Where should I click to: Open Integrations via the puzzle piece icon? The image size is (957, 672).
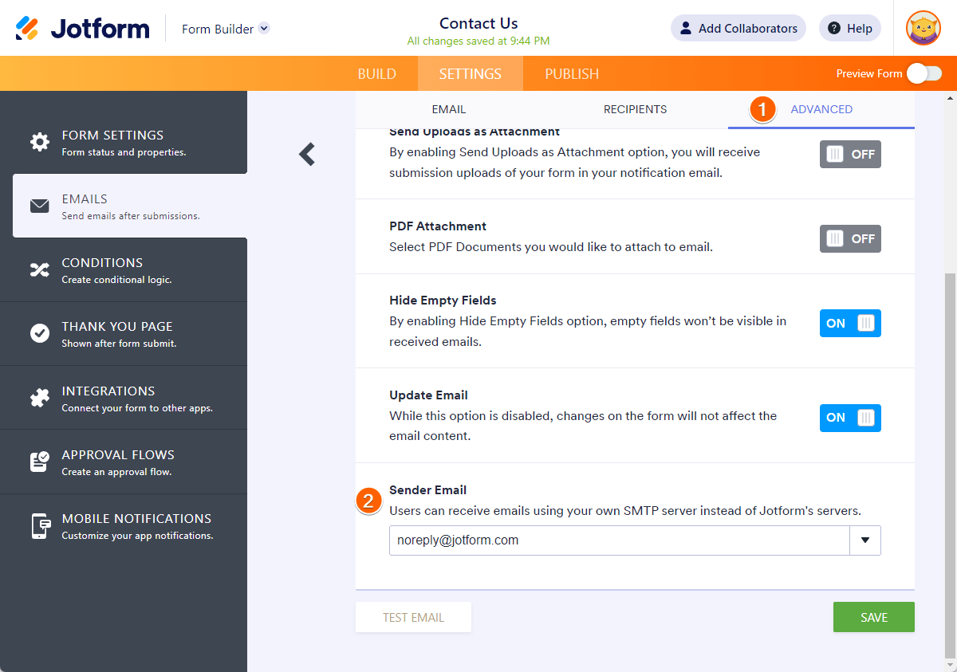[x=39, y=398]
